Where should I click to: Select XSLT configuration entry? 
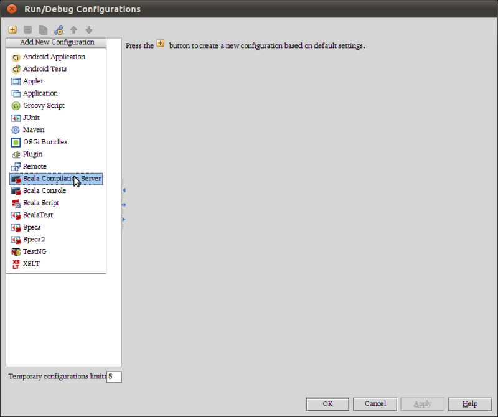pyautogui.click(x=56, y=264)
